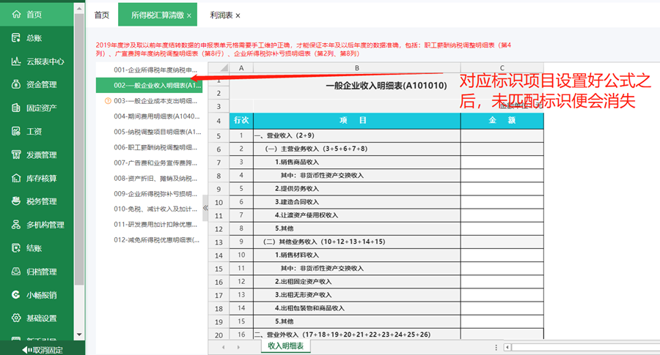Collapse the form list panel arrow

click(x=205, y=208)
